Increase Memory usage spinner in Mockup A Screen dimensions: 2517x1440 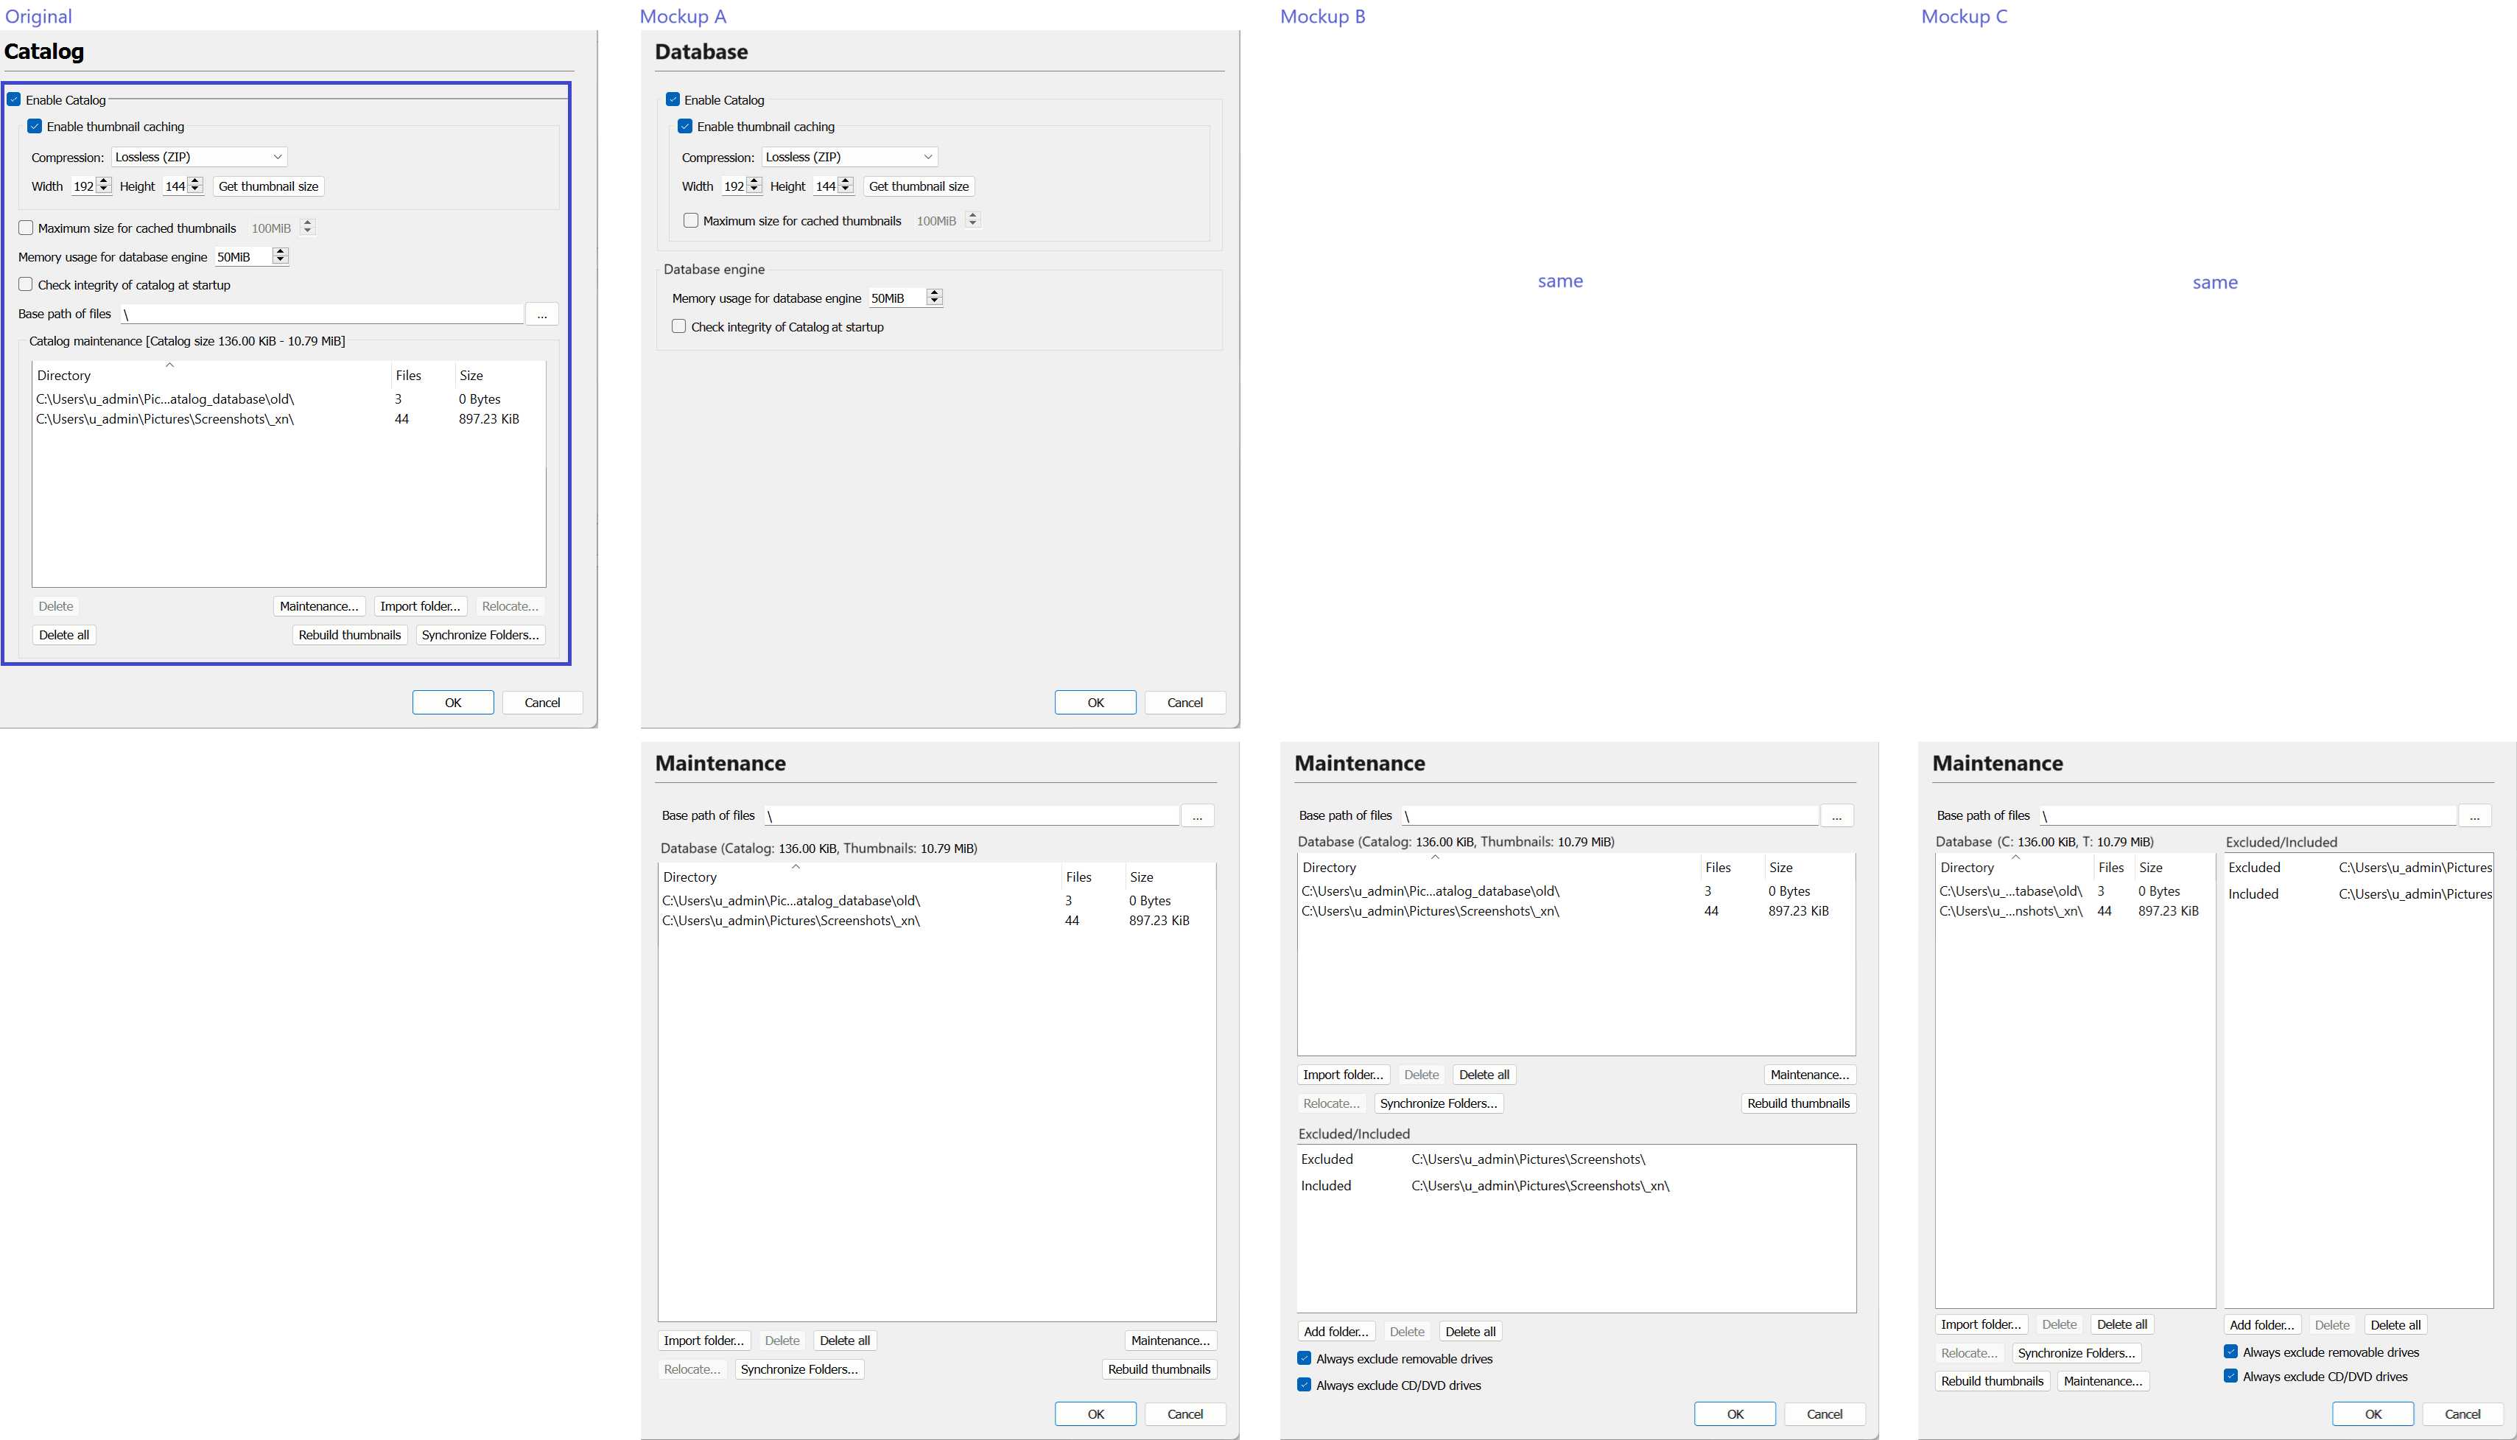pyautogui.click(x=935, y=292)
